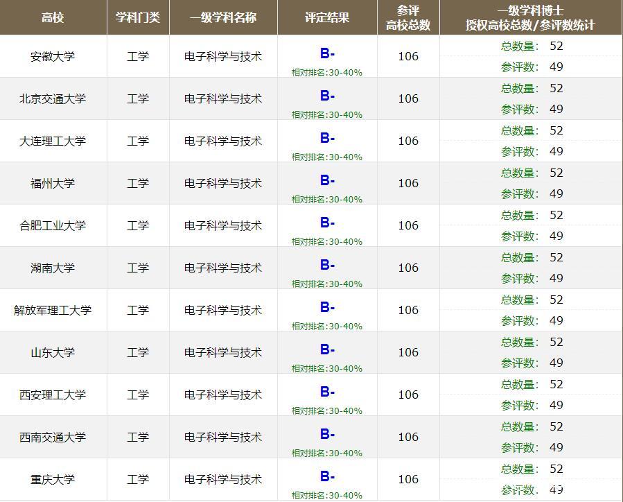Select the 西南交通大学 university cell
623x502 pixels.
(x=53, y=438)
